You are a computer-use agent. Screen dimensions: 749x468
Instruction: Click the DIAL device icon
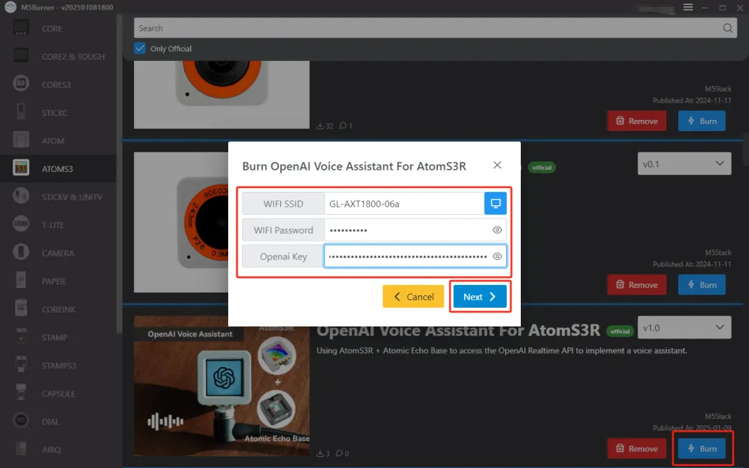point(21,421)
